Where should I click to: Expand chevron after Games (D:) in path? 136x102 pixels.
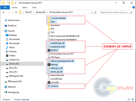[48, 12]
